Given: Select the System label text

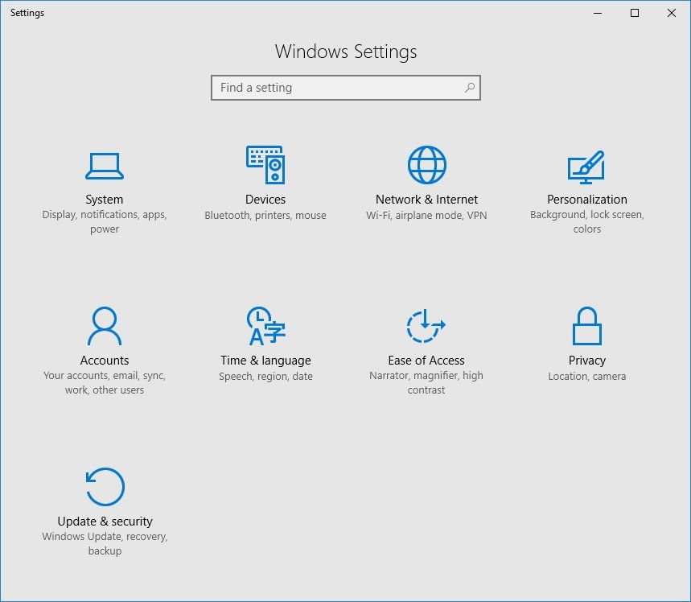Looking at the screenshot, I should point(105,199).
